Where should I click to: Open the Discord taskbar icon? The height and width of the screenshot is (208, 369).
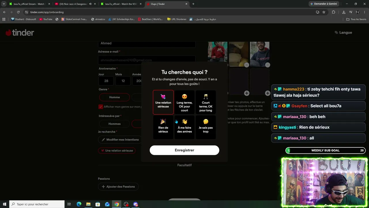tap(135, 204)
